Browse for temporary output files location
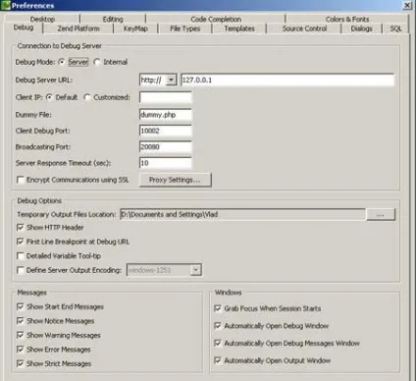The image size is (416, 381). (x=381, y=215)
